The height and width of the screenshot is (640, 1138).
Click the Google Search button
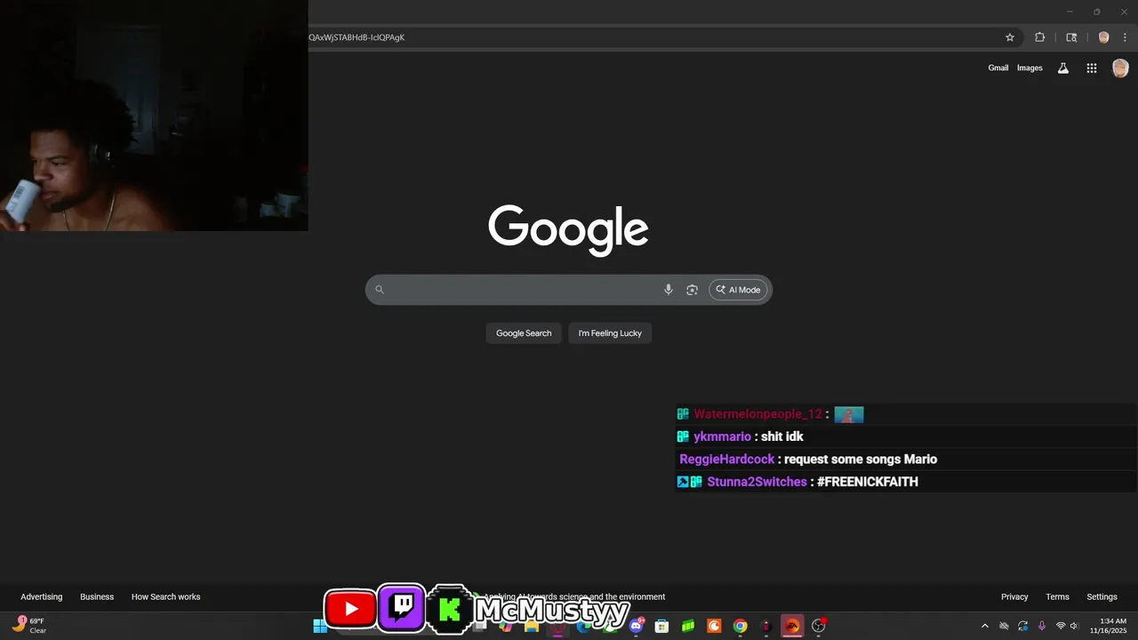click(524, 333)
